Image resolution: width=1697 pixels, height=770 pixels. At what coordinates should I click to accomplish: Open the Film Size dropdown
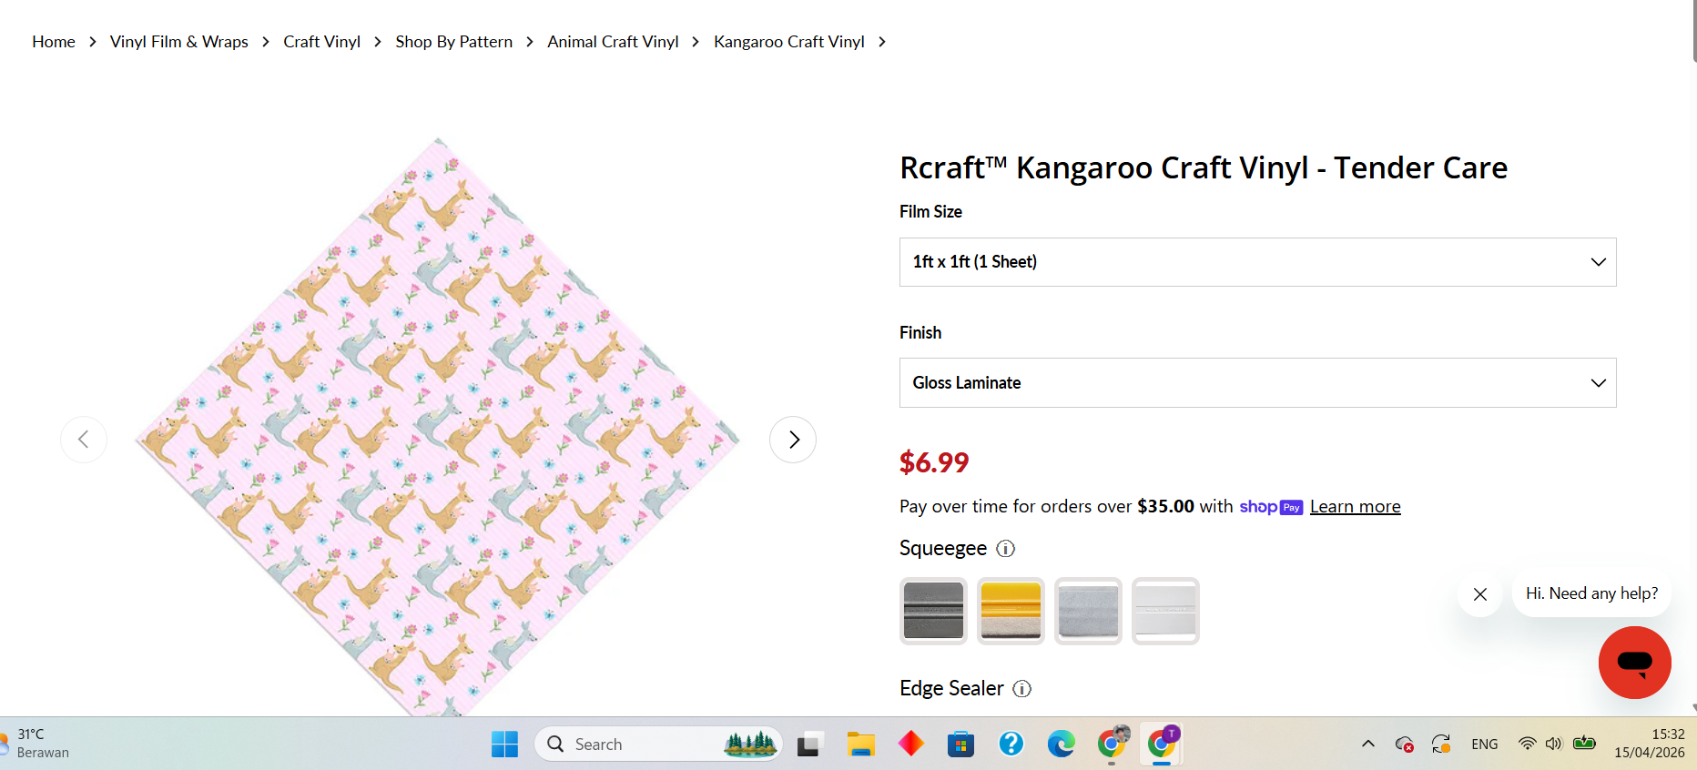point(1257,262)
